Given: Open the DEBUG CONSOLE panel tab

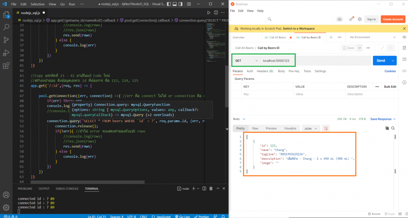Looking at the screenshot, I should coord(67,188).
